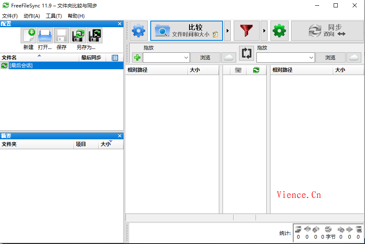Open the red funnel filter settings

[x=246, y=31]
